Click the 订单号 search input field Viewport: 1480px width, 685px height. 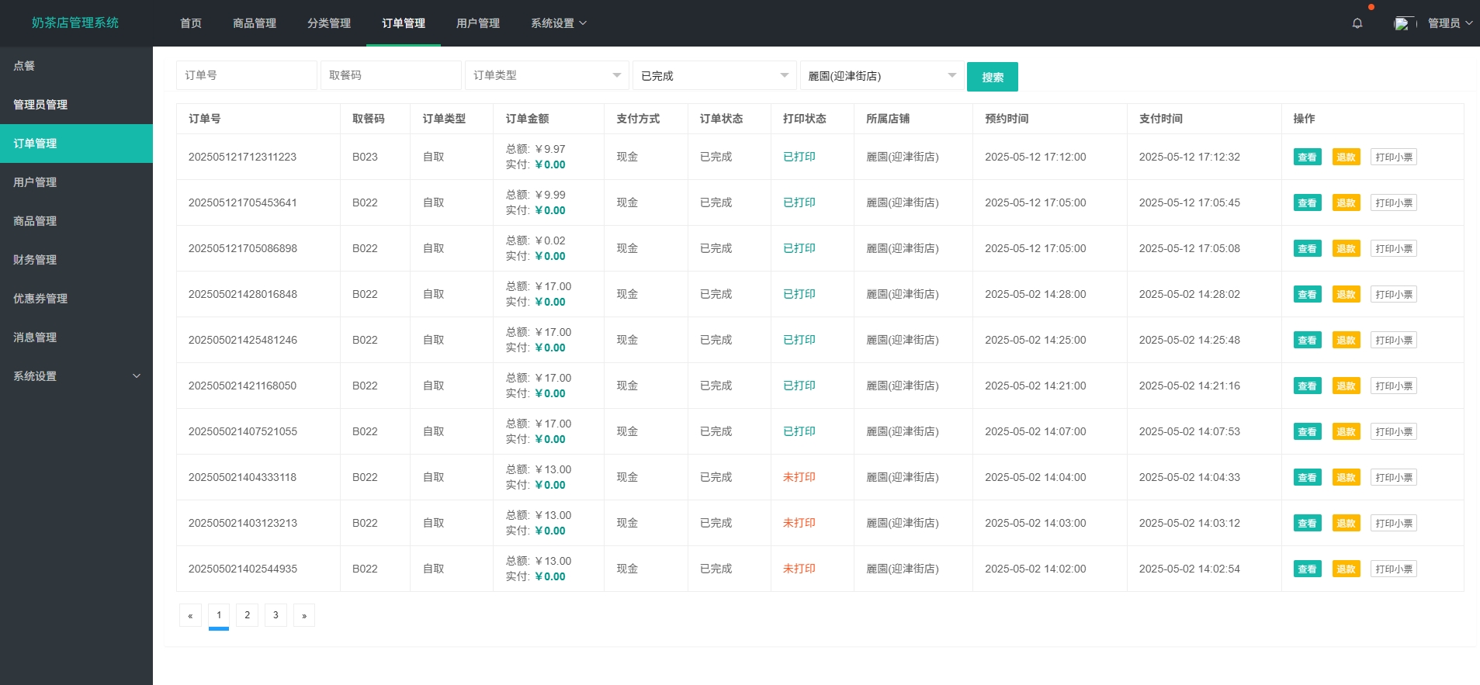(247, 75)
